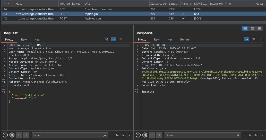The image size is (266, 140).
Task: Switch to top-bottom split layout icon
Action: pyautogui.click(x=252, y=28)
